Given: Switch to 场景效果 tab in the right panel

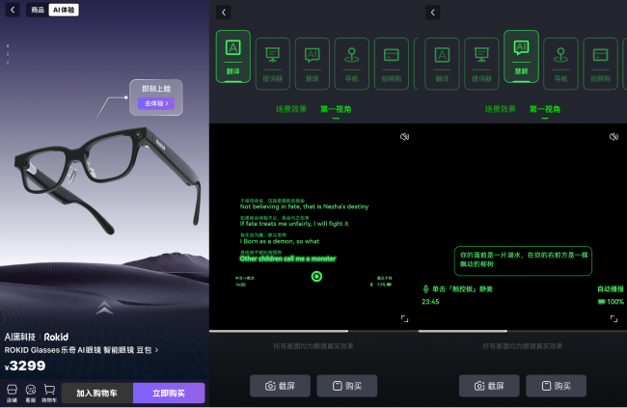Looking at the screenshot, I should point(501,109).
